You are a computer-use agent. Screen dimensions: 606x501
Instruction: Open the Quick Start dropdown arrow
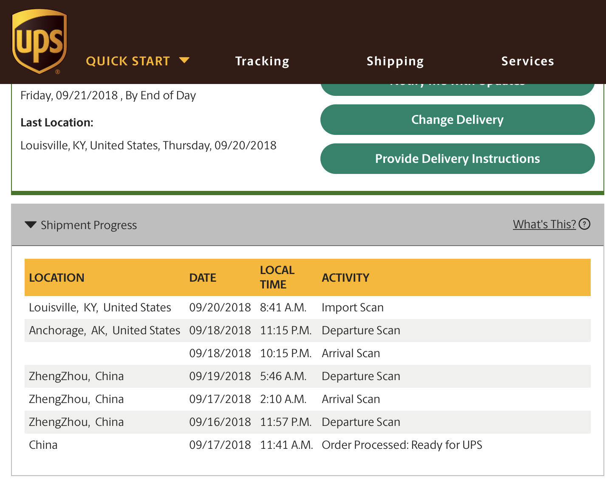point(184,60)
